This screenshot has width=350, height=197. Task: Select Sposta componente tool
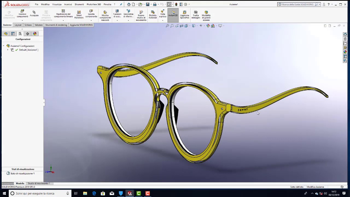click(x=91, y=14)
